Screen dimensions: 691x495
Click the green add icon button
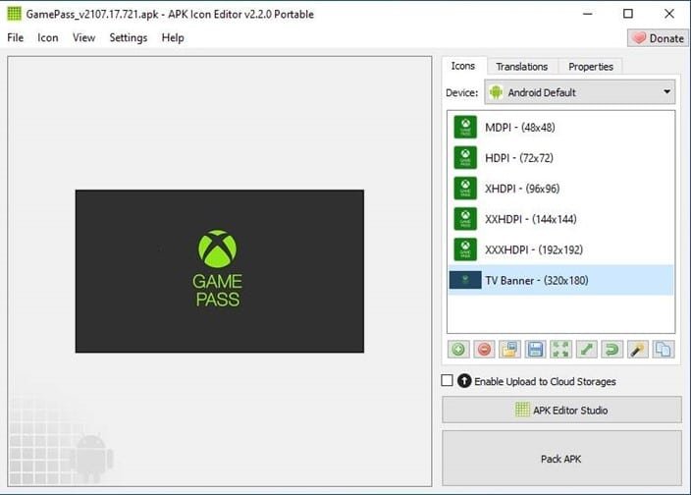point(458,350)
